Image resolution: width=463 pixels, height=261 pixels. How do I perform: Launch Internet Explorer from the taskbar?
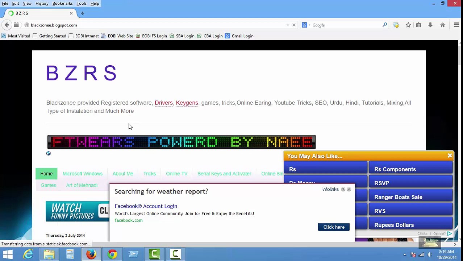tap(28, 254)
